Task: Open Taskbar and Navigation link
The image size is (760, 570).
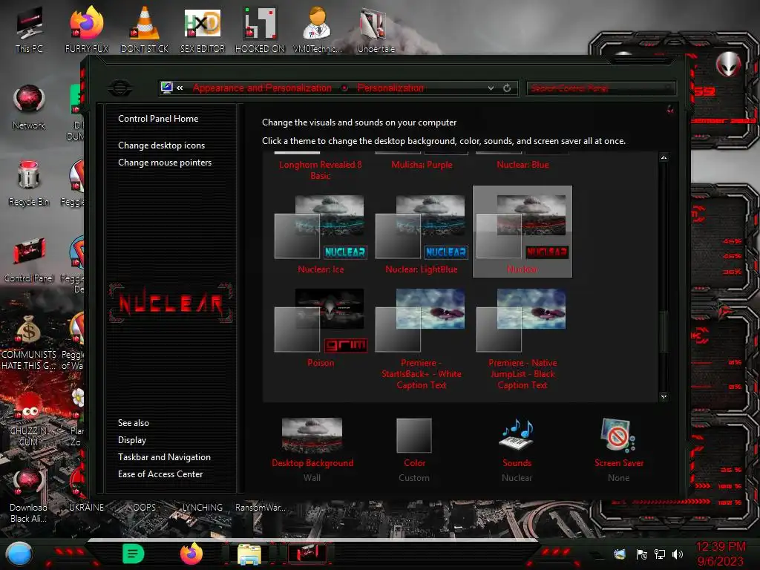Action: pyautogui.click(x=164, y=457)
